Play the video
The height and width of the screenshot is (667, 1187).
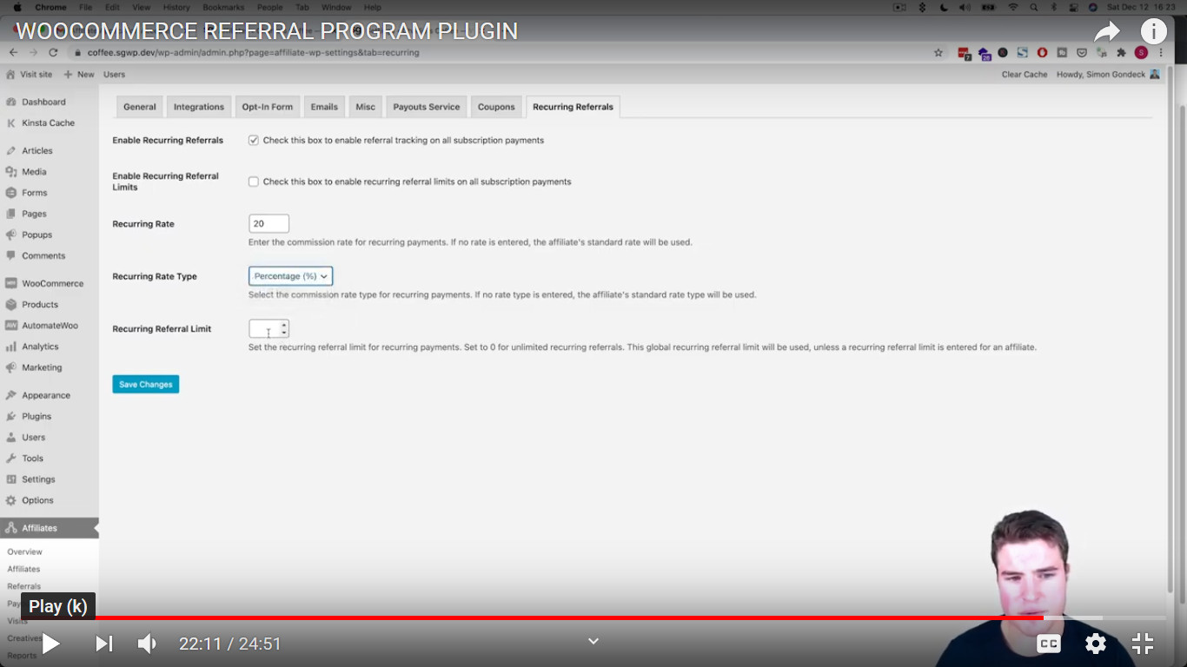coord(51,644)
